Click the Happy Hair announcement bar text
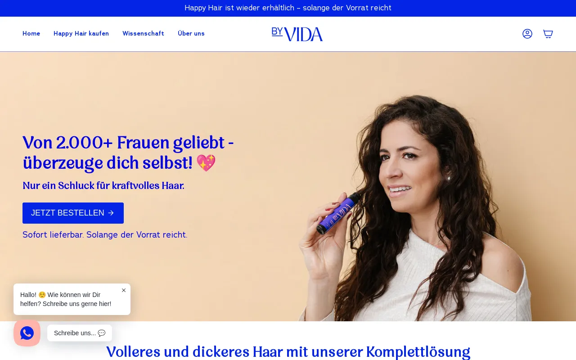This screenshot has width=576, height=360. (x=288, y=8)
